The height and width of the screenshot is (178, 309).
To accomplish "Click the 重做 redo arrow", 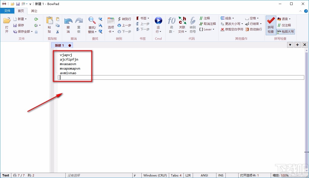I will coord(79,21).
